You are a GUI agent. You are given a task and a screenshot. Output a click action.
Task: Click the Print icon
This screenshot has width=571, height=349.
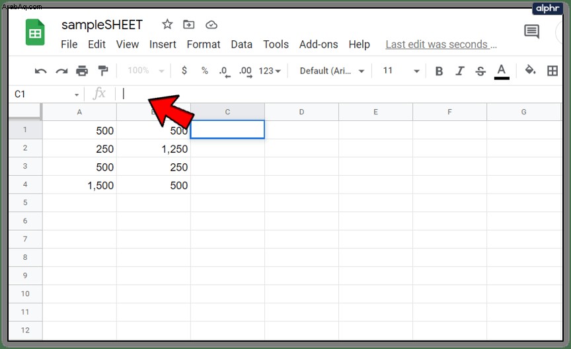point(82,70)
